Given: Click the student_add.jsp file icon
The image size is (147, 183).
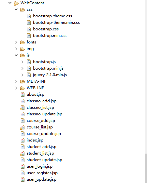Looking at the screenshot, I should 22,147.
